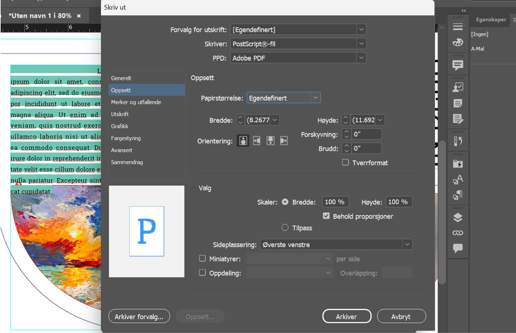
Task: Click the Forskyvning input field
Action: [366, 134]
